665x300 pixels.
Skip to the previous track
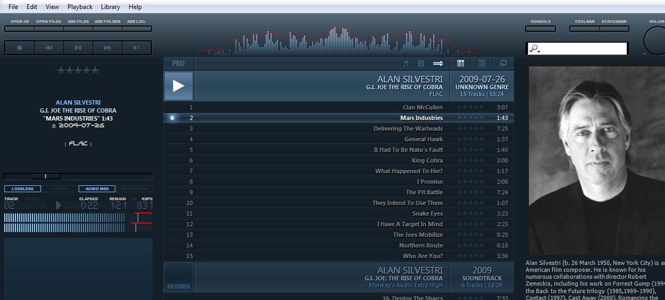click(x=49, y=48)
